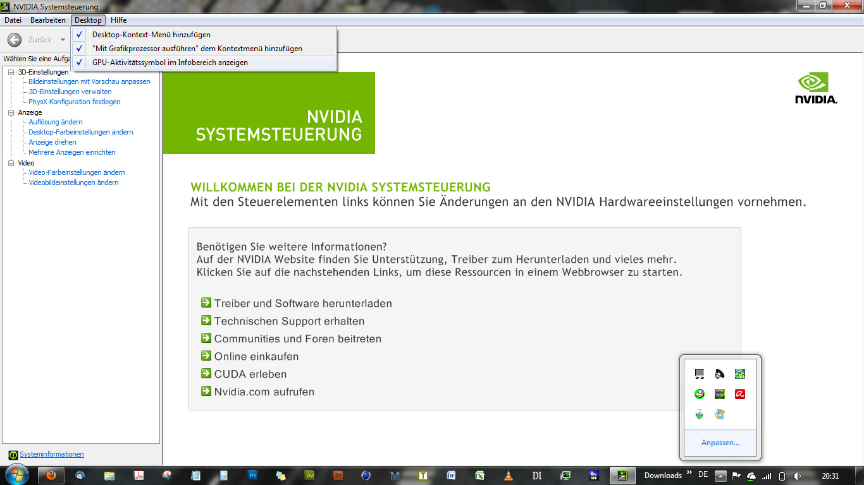This screenshot has height=485, width=864.
Task: Open Firefox from the taskbar
Action: click(x=52, y=476)
